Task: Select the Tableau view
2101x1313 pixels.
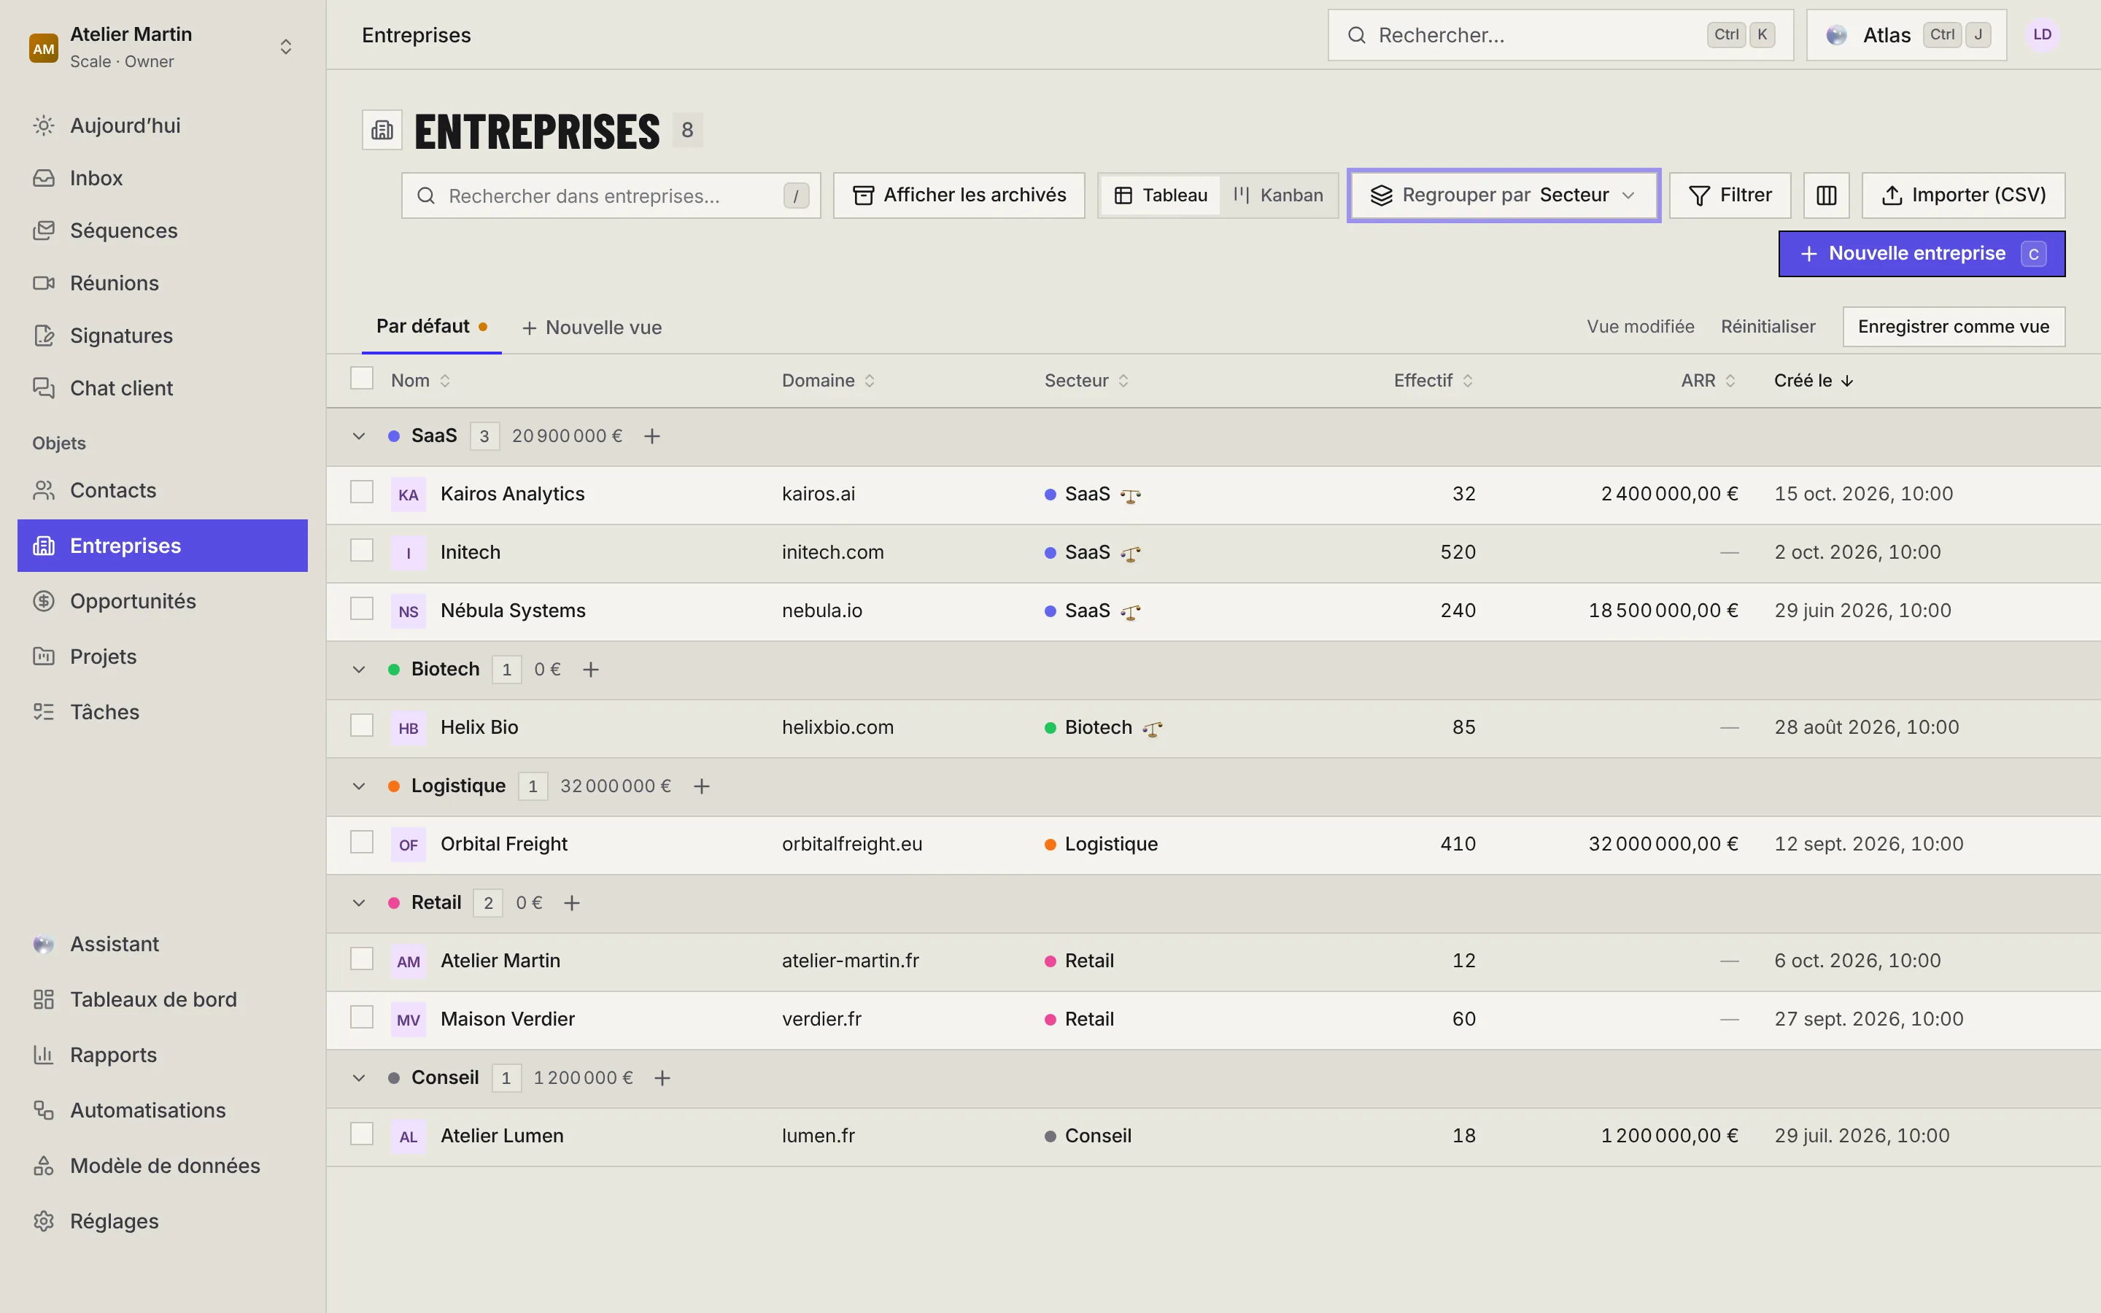Action: coord(1161,195)
